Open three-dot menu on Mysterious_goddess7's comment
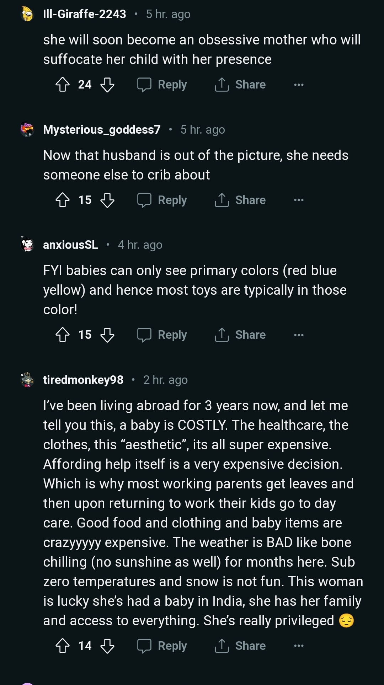This screenshot has width=384, height=685. 299,200
